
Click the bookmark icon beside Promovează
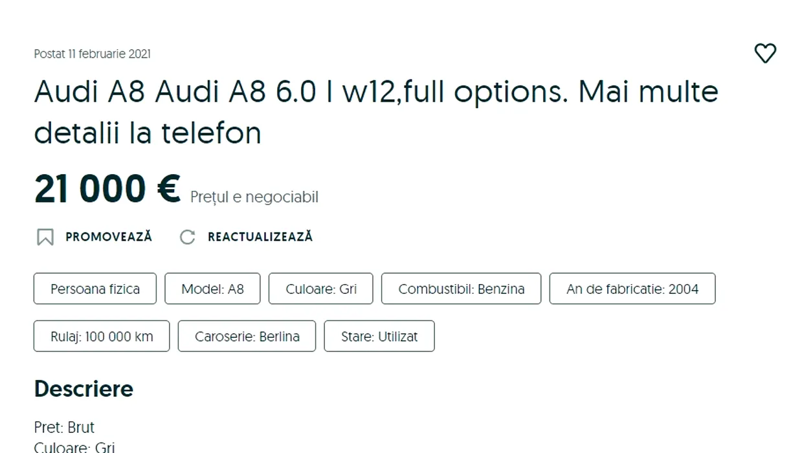(45, 237)
